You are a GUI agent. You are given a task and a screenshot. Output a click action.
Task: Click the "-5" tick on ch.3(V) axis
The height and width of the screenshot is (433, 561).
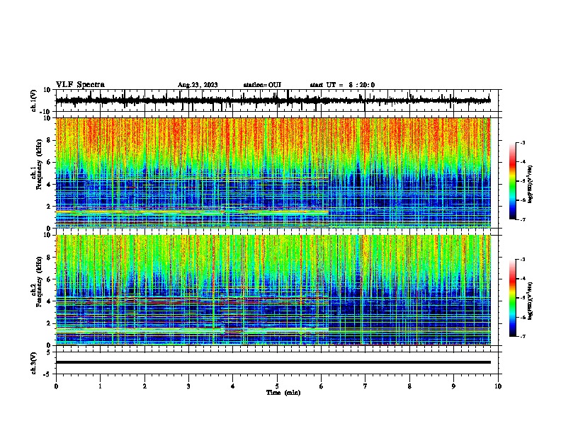47,374
